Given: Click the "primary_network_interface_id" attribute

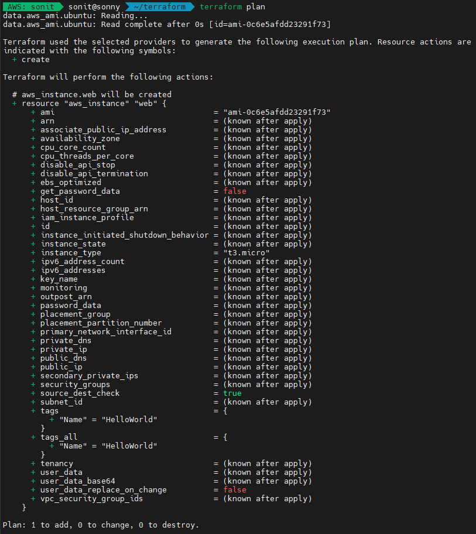Looking at the screenshot, I should (105, 332).
